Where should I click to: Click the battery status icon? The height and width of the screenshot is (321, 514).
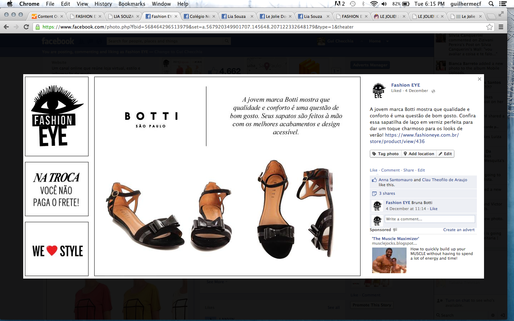pyautogui.click(x=406, y=4)
